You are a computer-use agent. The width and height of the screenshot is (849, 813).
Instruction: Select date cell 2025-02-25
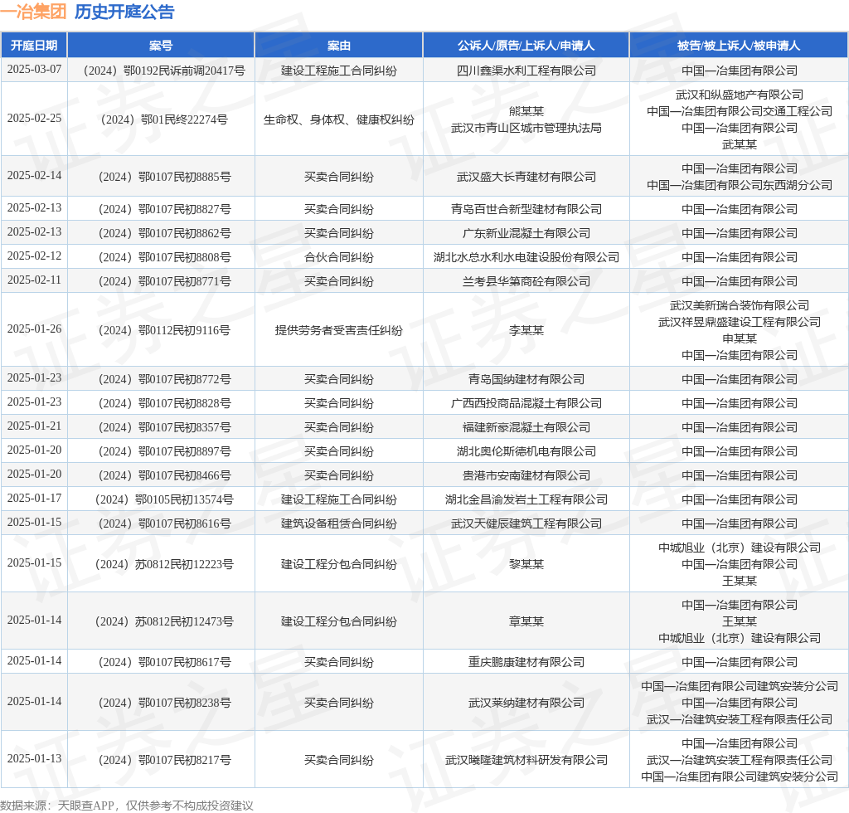[x=34, y=118]
